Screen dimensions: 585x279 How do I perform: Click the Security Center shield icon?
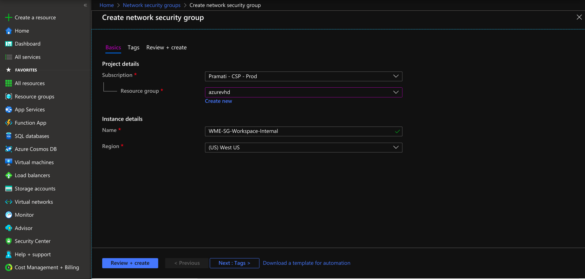coord(9,241)
